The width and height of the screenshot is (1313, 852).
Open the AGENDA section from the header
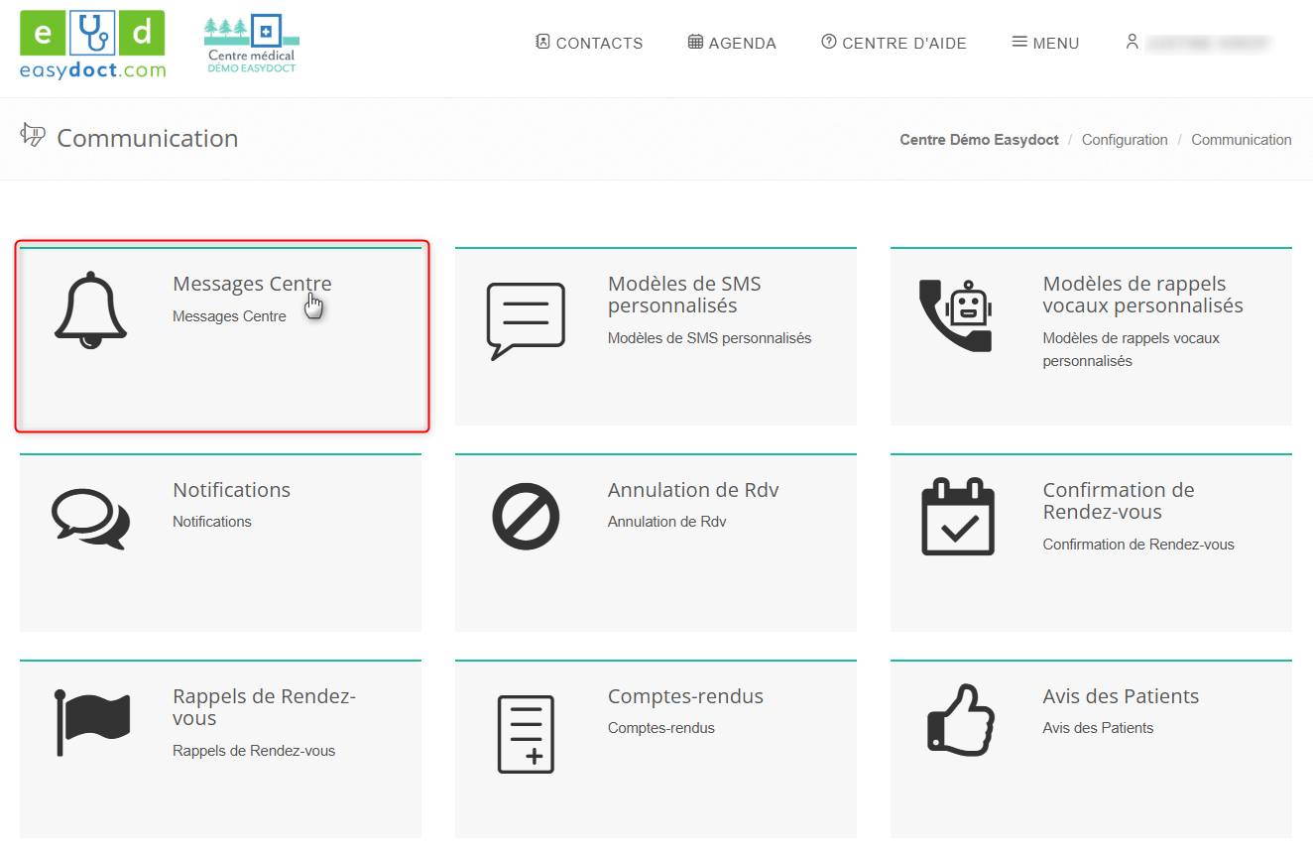732,43
